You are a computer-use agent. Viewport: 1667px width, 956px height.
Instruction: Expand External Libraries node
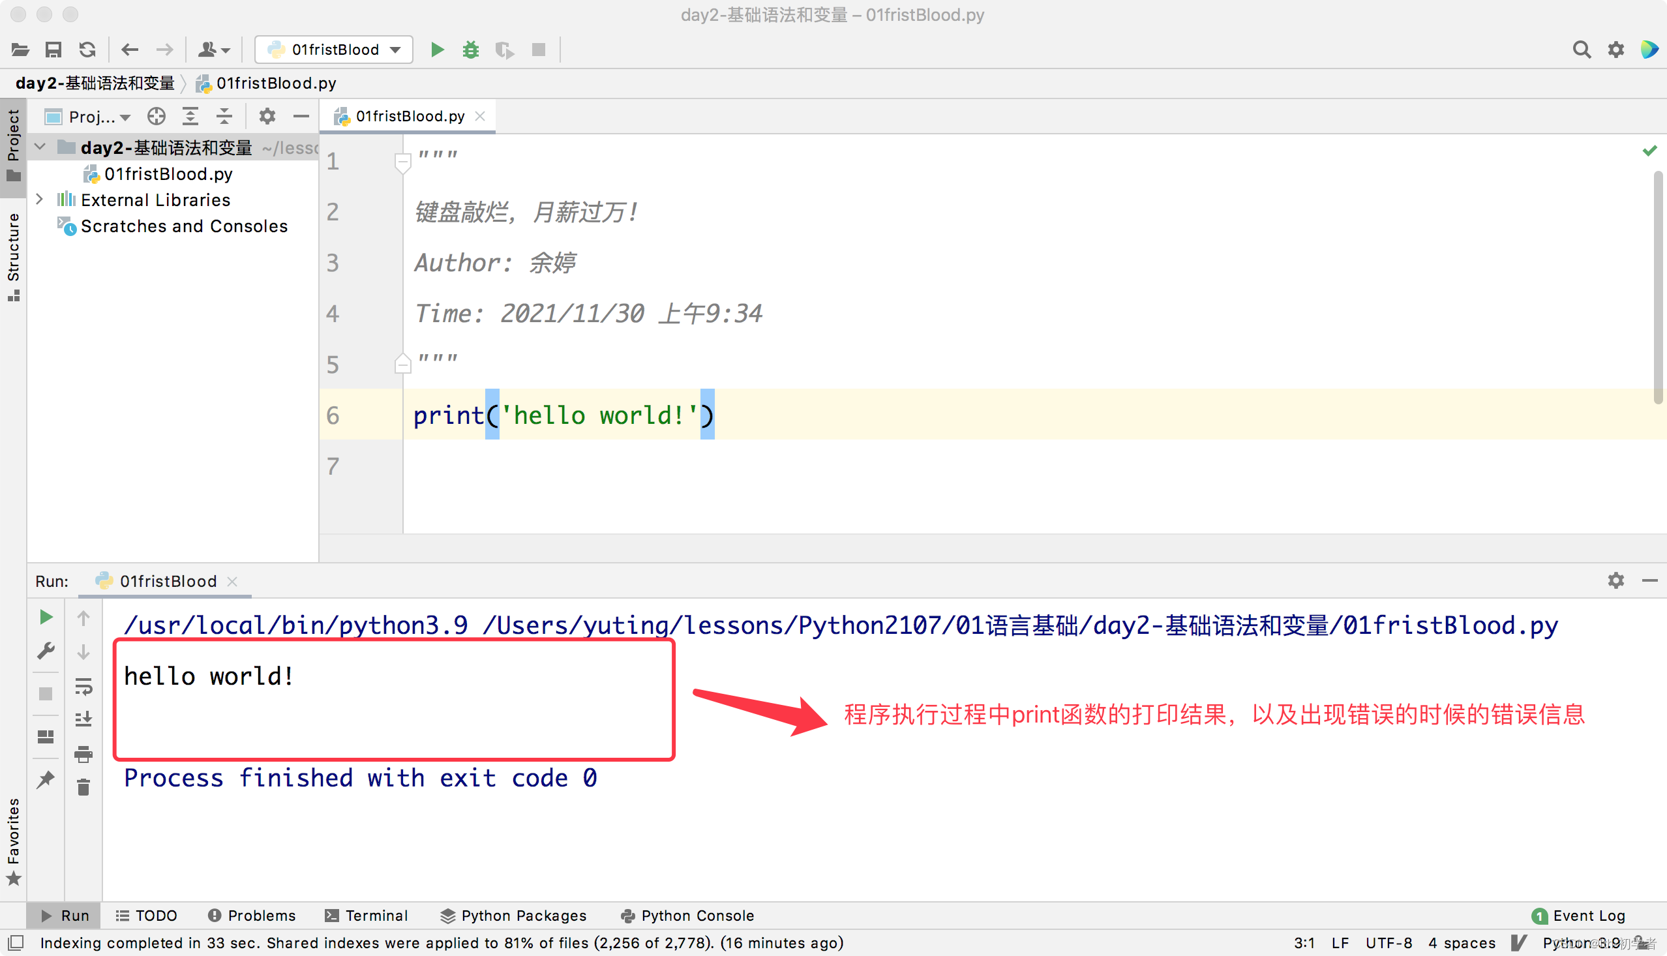click(40, 200)
